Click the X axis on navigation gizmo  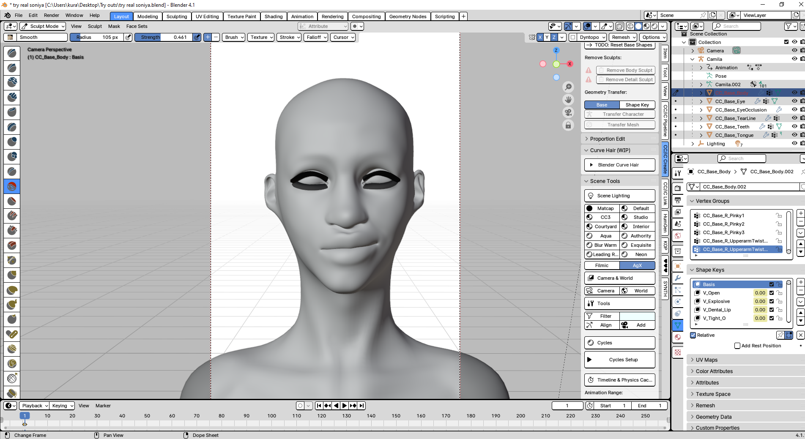(x=570, y=64)
